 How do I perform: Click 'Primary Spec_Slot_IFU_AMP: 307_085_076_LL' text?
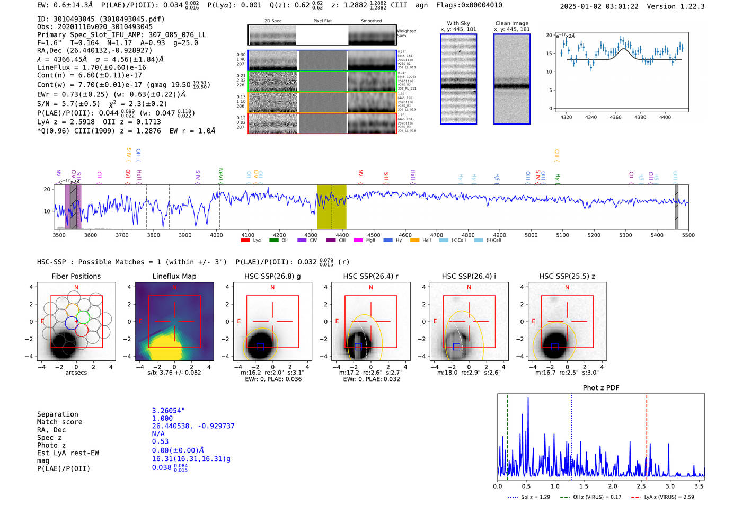point(122,34)
